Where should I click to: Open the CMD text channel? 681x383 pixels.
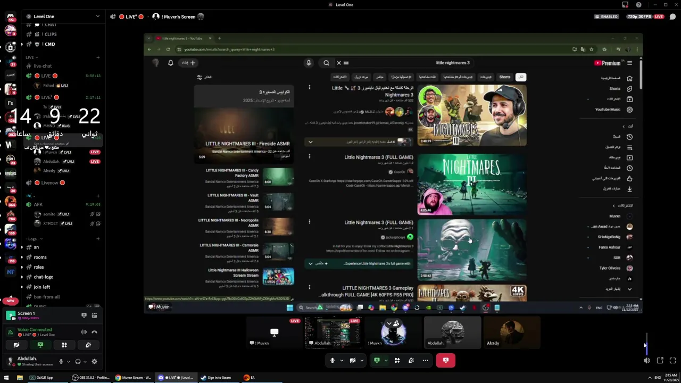pos(49,44)
